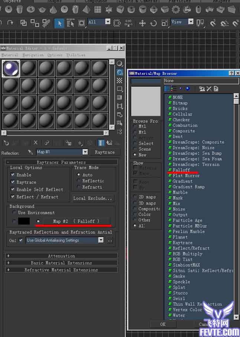Click Delete From Library X in browser
The image size is (240, 337).
pyautogui.click(x=209, y=89)
